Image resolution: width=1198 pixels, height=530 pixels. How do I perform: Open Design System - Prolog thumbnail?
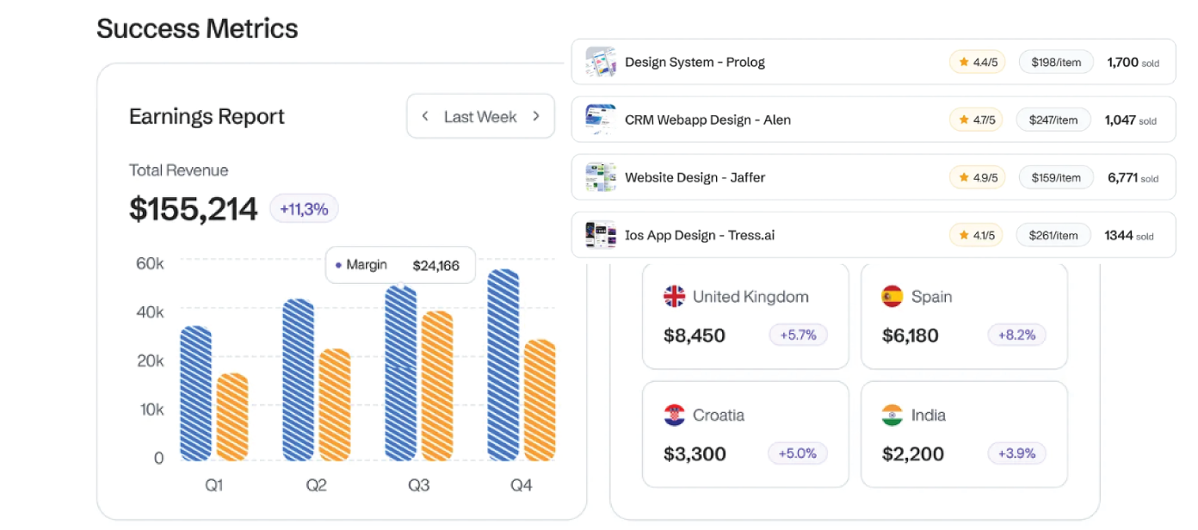[601, 62]
